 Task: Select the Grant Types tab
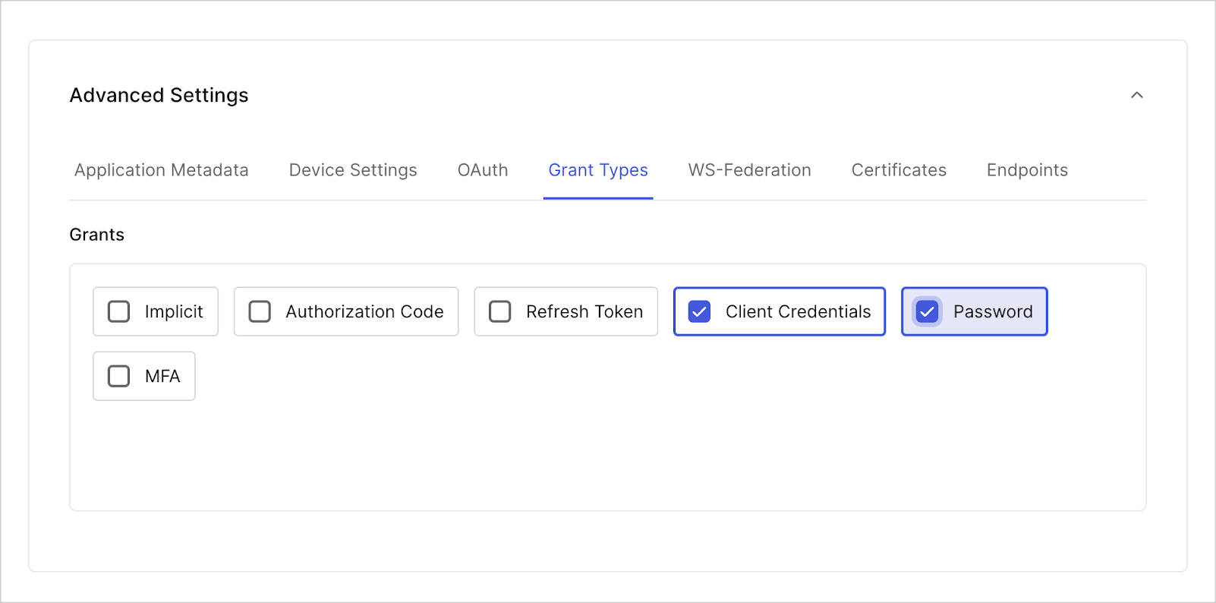point(598,170)
